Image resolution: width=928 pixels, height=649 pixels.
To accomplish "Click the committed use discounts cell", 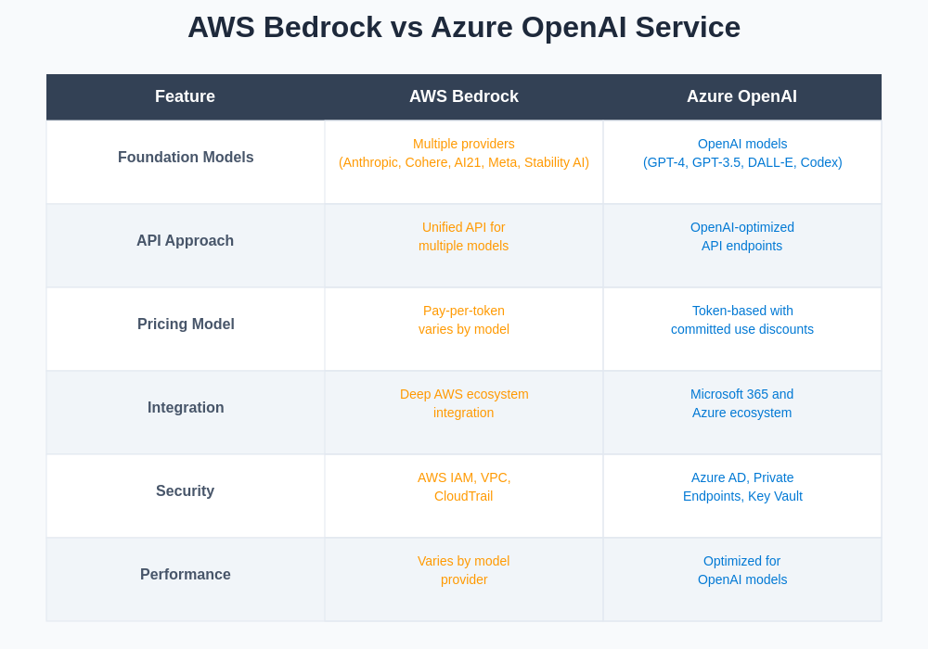I will point(742,321).
